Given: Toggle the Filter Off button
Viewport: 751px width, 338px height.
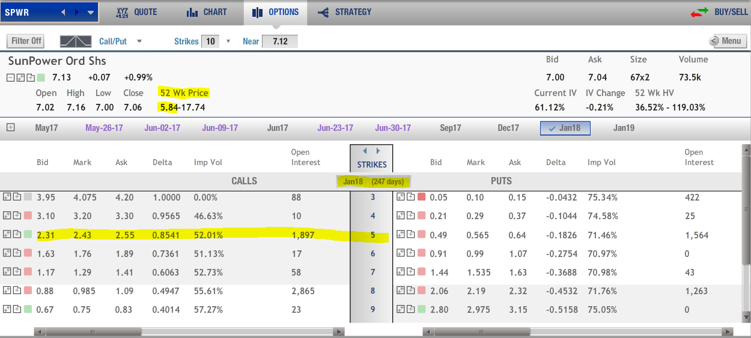Looking at the screenshot, I should coord(27,41).
